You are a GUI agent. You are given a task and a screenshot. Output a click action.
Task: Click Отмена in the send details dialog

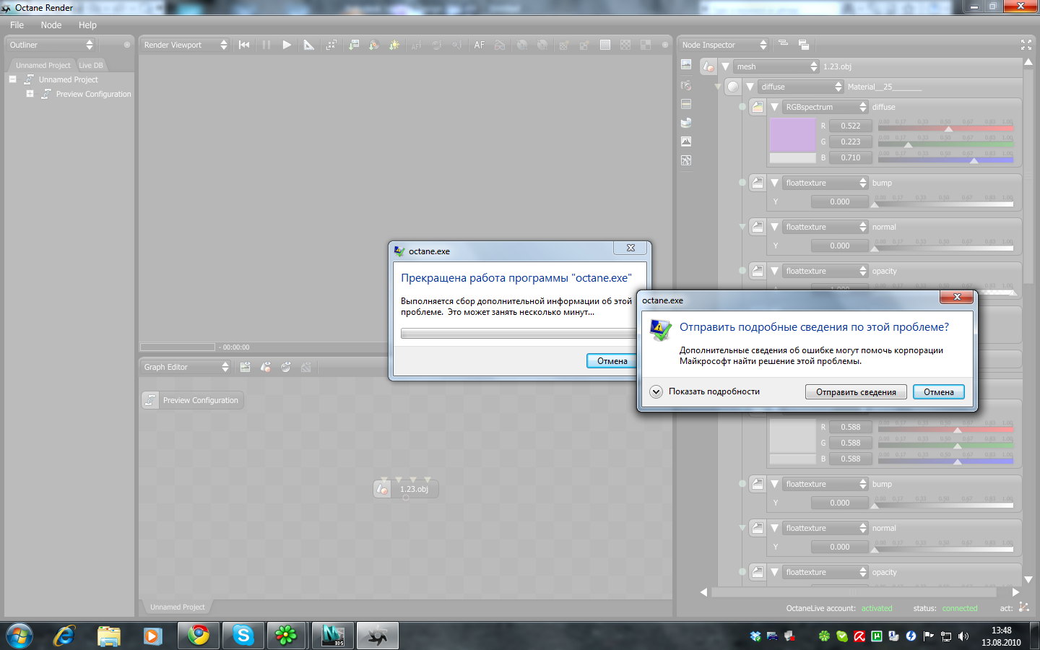point(939,392)
